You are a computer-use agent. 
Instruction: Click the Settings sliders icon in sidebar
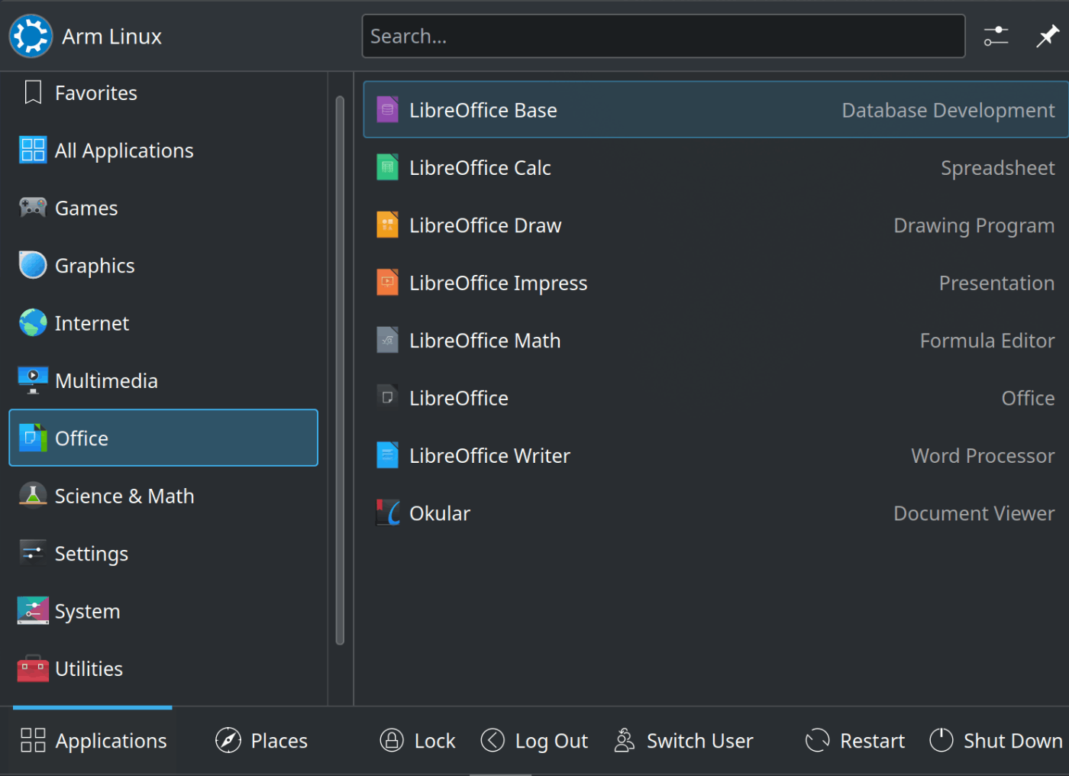point(33,553)
